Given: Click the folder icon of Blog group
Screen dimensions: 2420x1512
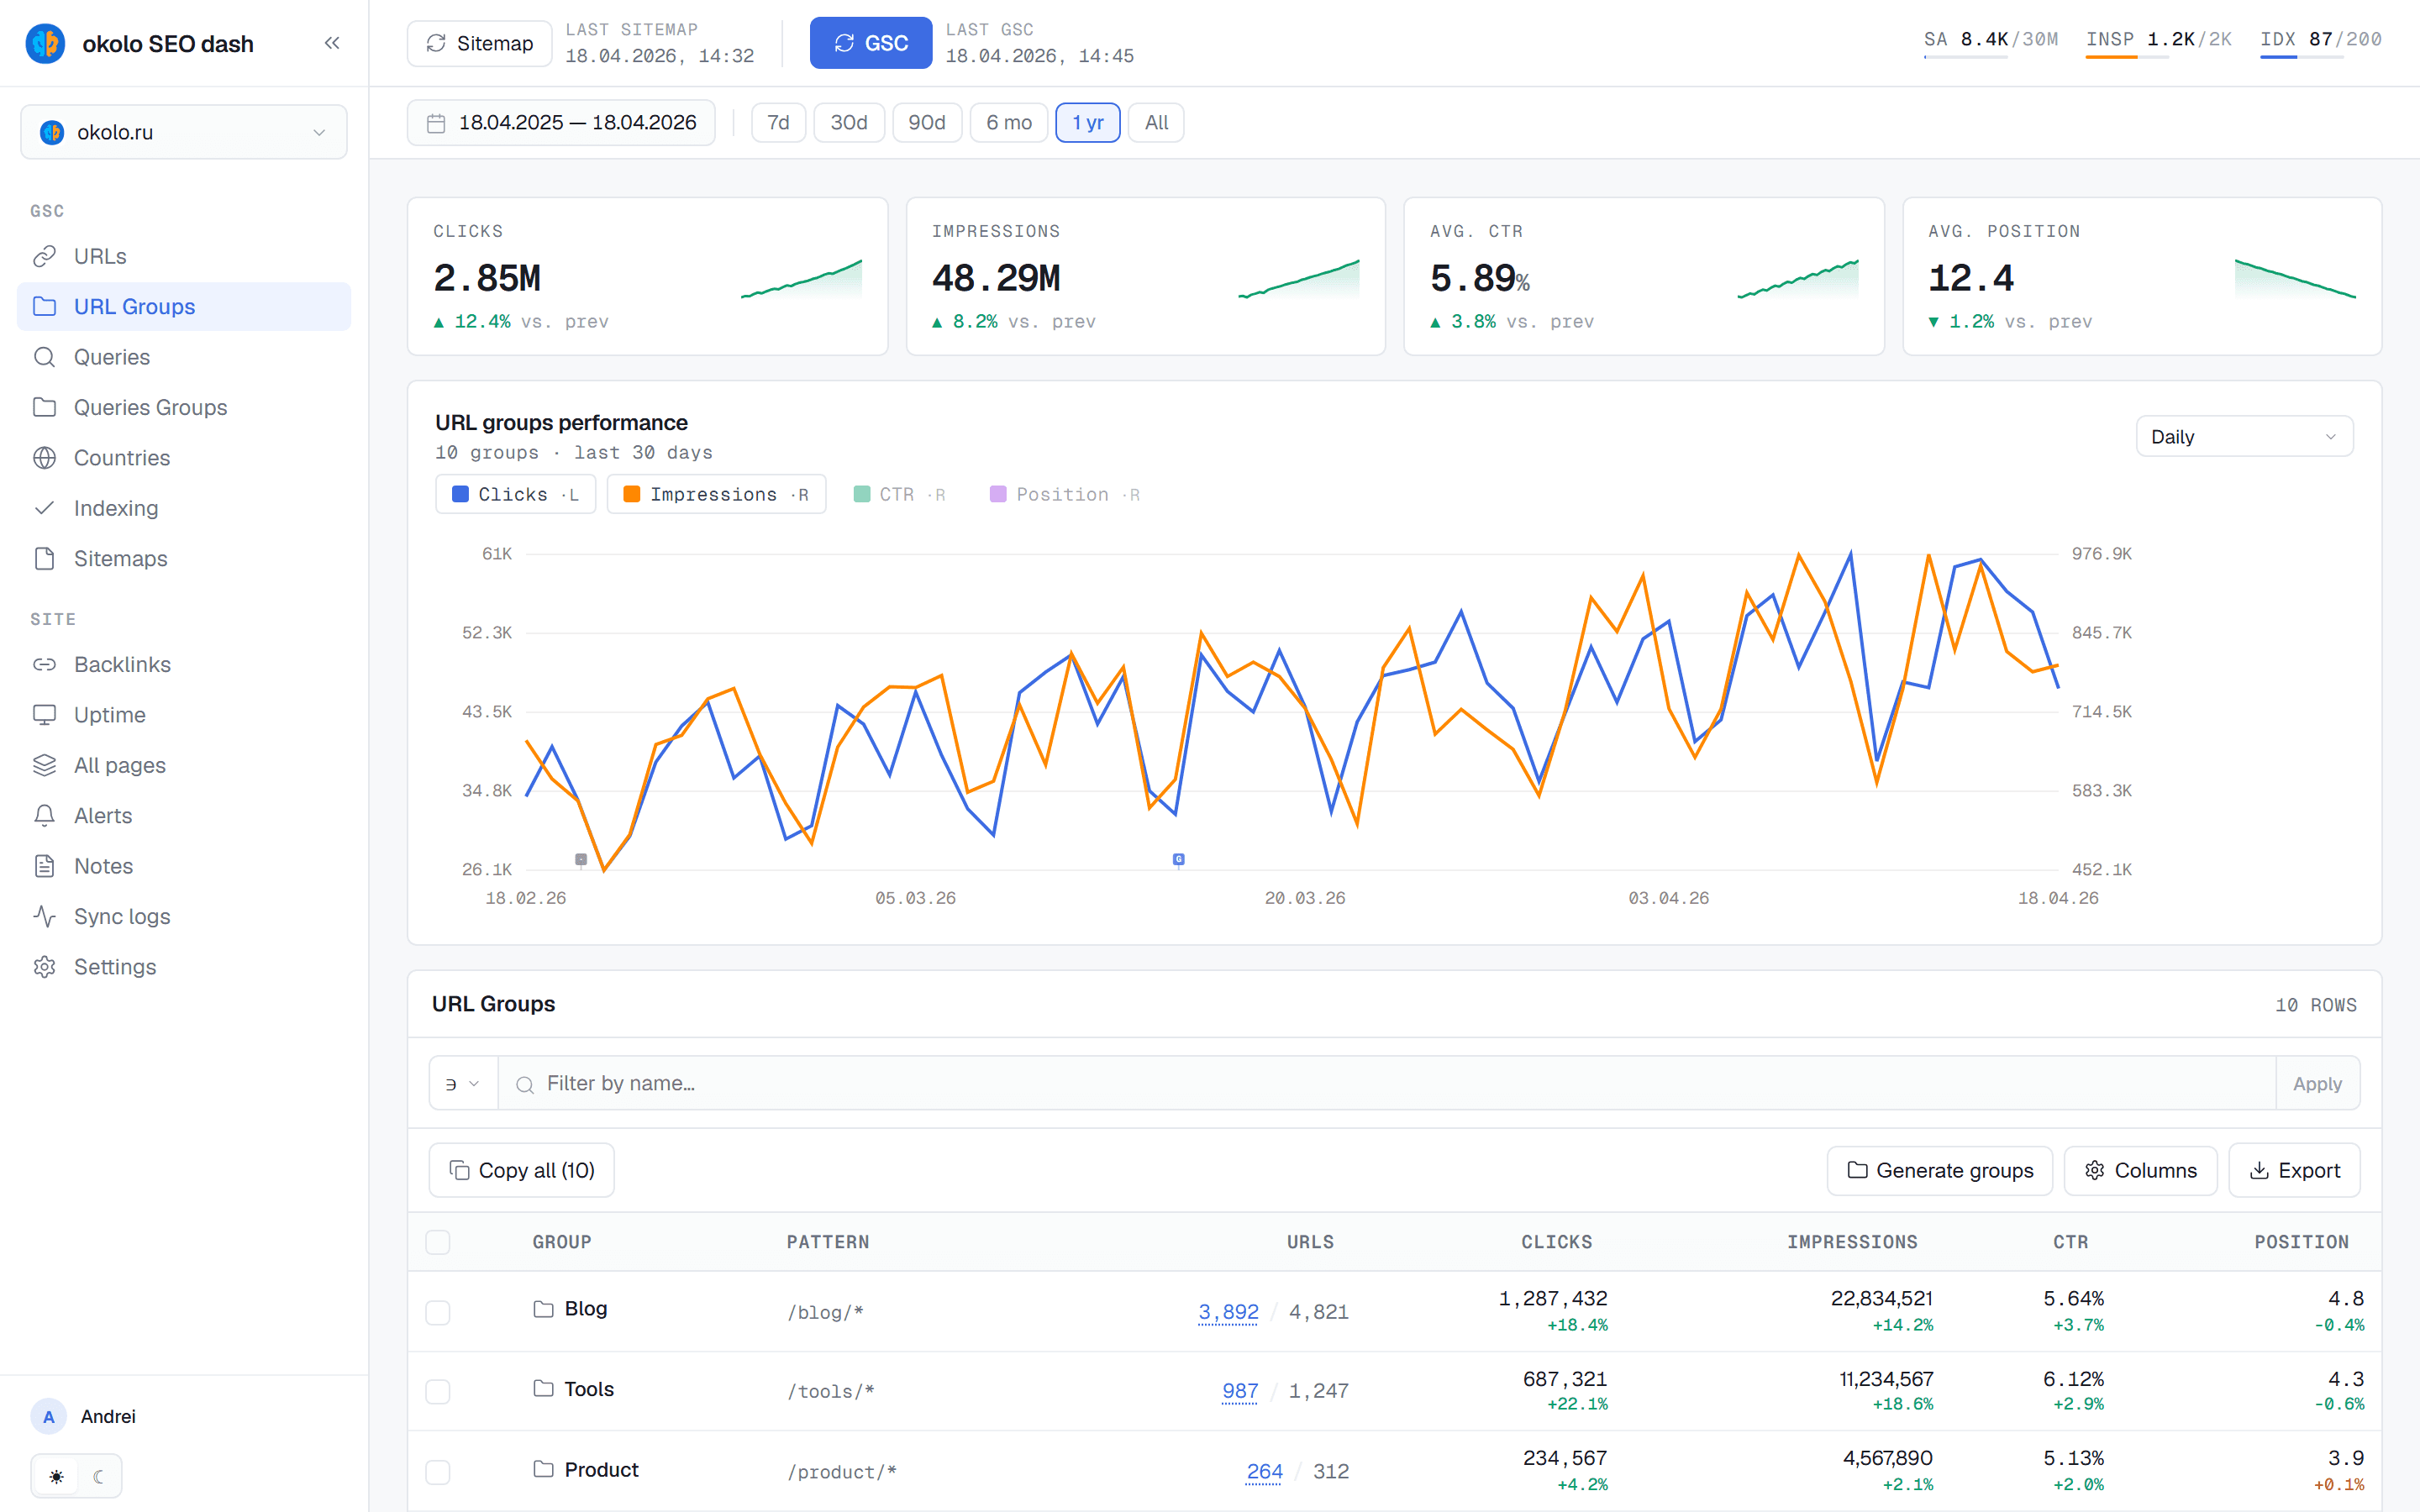Looking at the screenshot, I should [x=543, y=1309].
